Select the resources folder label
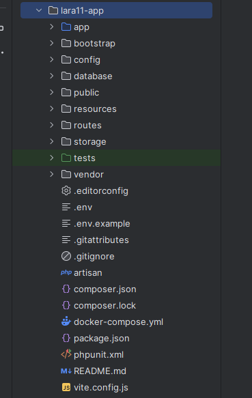The image size is (252, 398). [x=95, y=109]
